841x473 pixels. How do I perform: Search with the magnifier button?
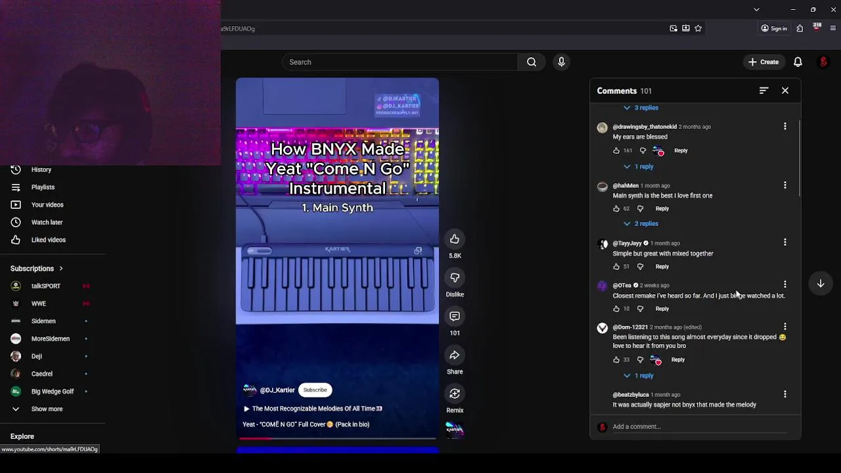[532, 62]
